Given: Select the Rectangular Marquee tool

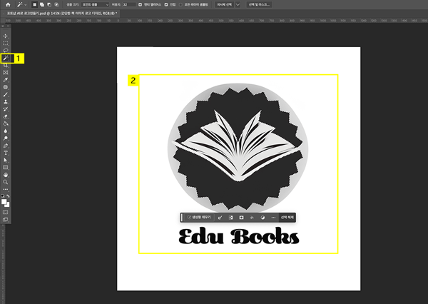Looking at the screenshot, I should pos(6,43).
